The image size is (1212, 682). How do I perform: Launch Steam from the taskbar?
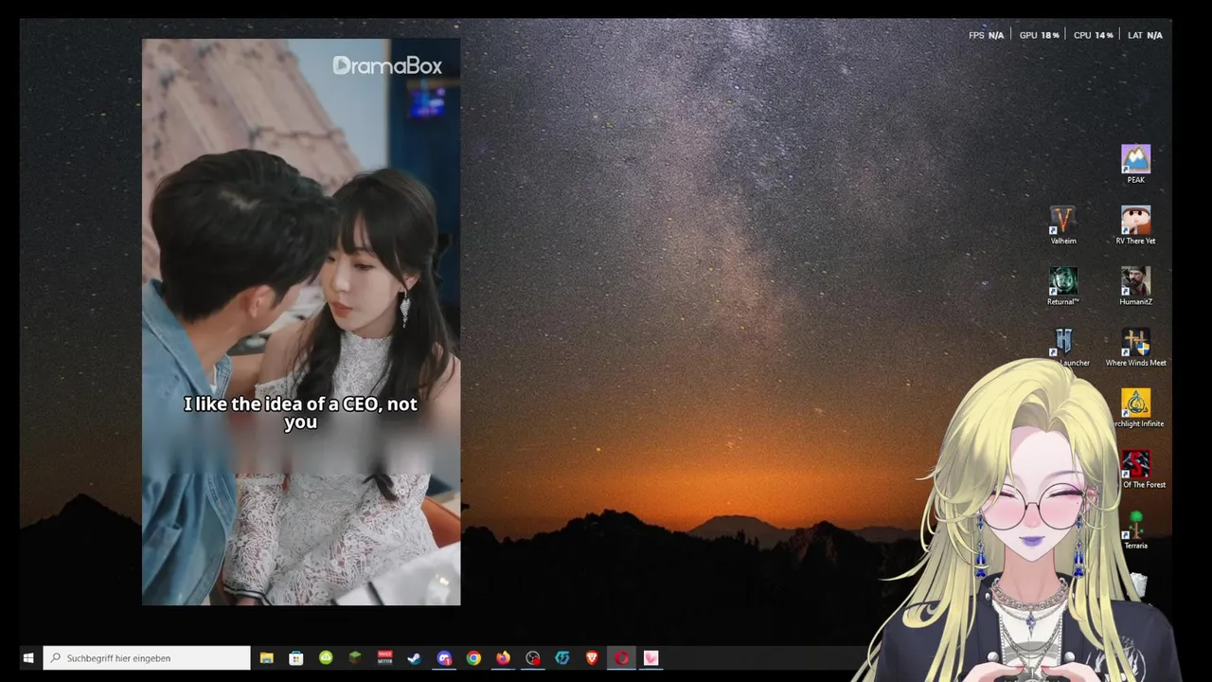(414, 657)
